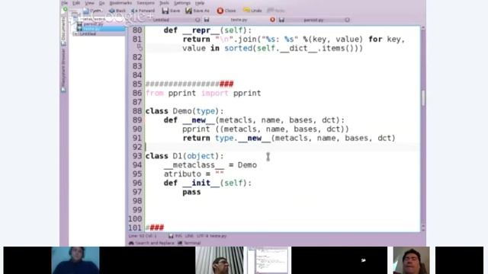
Task: Click the LINE selection mode indicator
Action: point(189,236)
